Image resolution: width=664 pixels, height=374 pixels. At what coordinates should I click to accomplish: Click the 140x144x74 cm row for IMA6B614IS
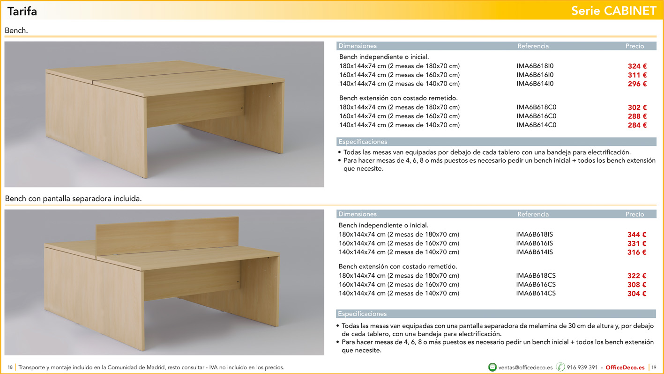[492, 252]
